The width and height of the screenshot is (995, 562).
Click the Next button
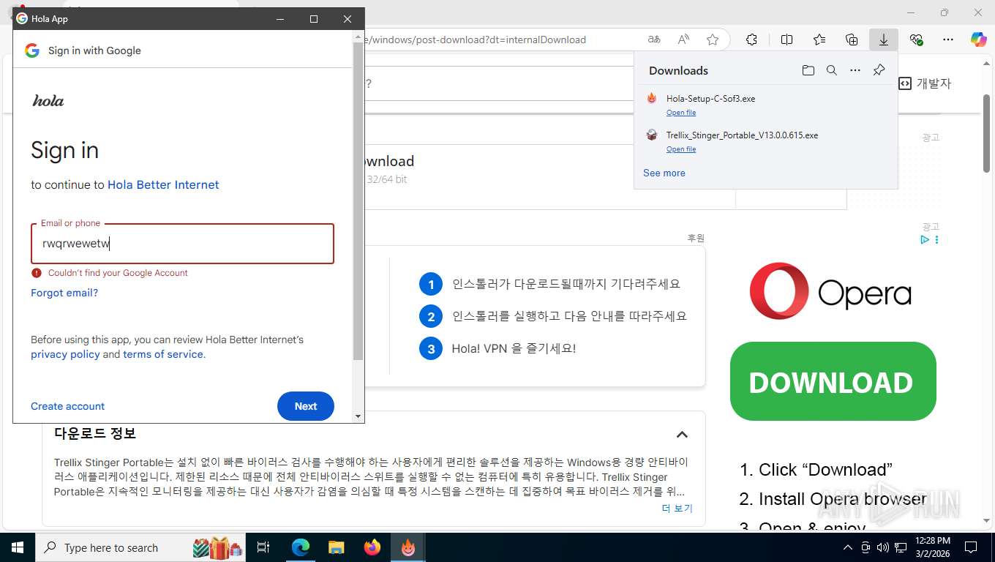[306, 406]
